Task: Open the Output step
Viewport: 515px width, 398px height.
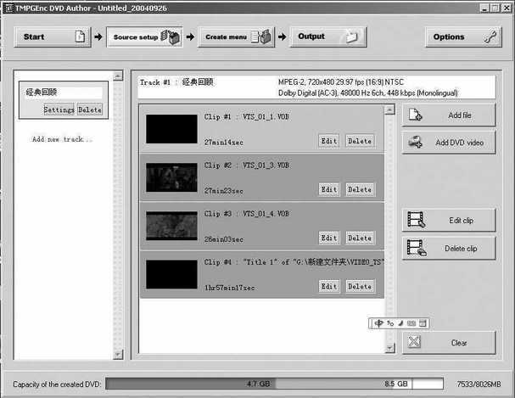Action: (x=327, y=37)
